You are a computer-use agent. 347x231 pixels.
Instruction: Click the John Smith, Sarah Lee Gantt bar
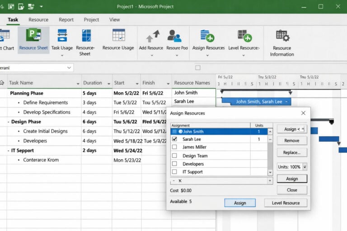[x=256, y=102]
